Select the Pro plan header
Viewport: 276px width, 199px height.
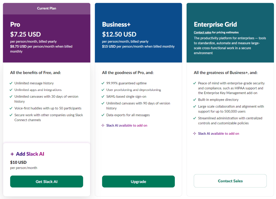point(15,24)
